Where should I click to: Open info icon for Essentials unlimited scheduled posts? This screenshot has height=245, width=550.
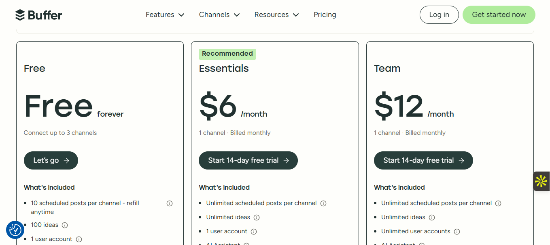pyautogui.click(x=323, y=203)
